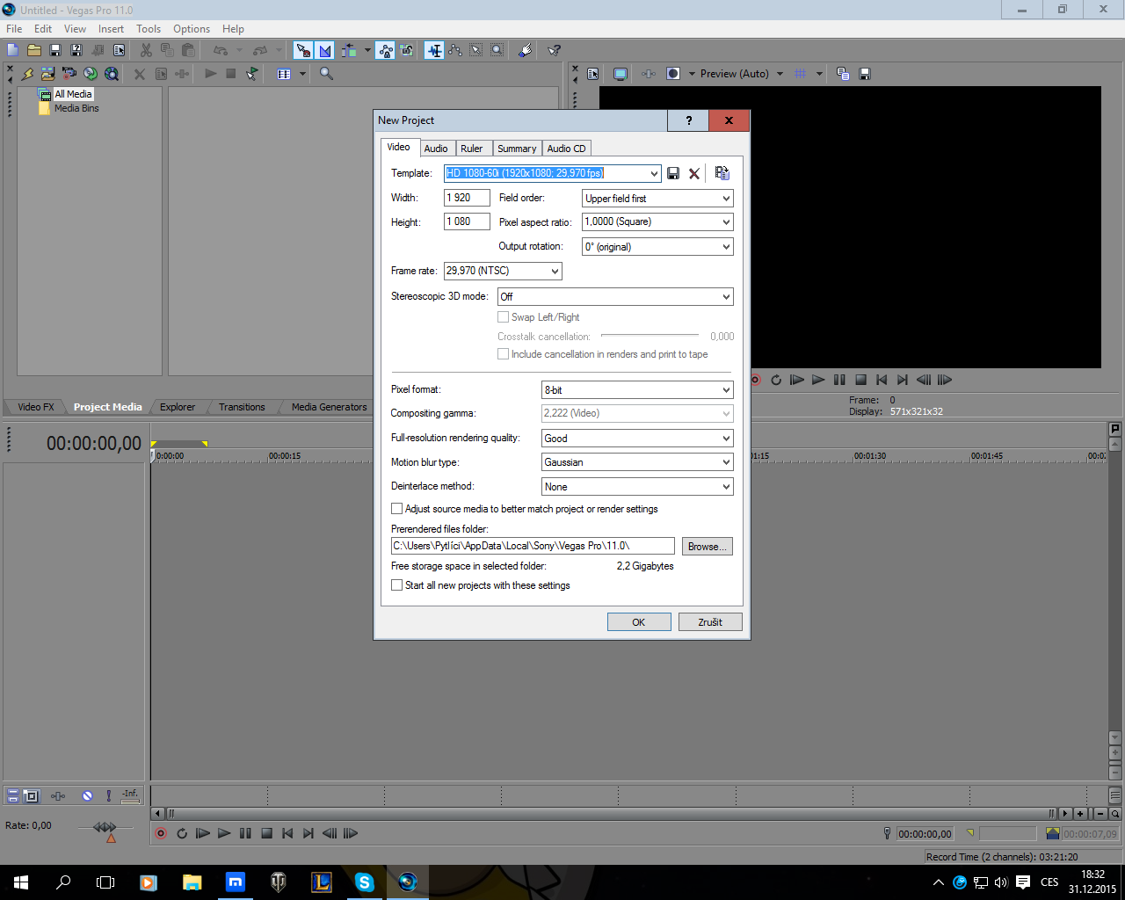Click the Browse... button
1125x900 pixels.
pyautogui.click(x=707, y=547)
